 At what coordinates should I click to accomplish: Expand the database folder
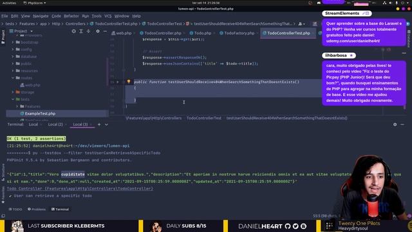(x=13, y=56)
